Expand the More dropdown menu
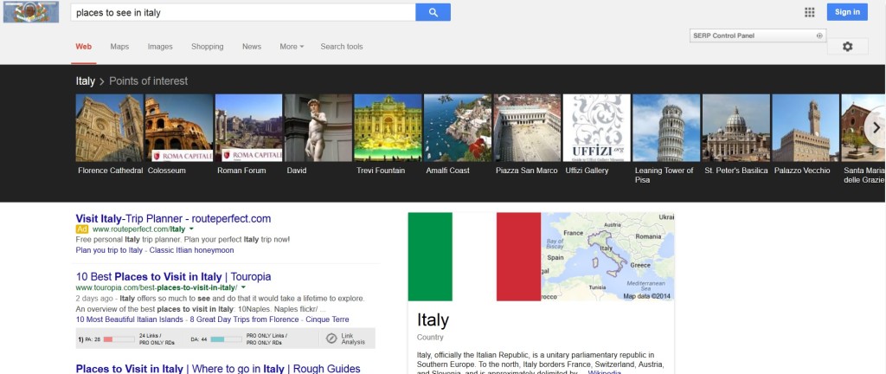Viewport: 886px width, 374px height. pos(292,47)
